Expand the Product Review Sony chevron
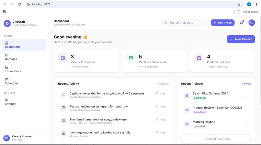The height and width of the screenshot is (145, 261). 247,110
